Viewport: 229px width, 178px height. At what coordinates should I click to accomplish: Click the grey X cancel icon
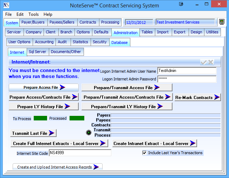(211, 62)
